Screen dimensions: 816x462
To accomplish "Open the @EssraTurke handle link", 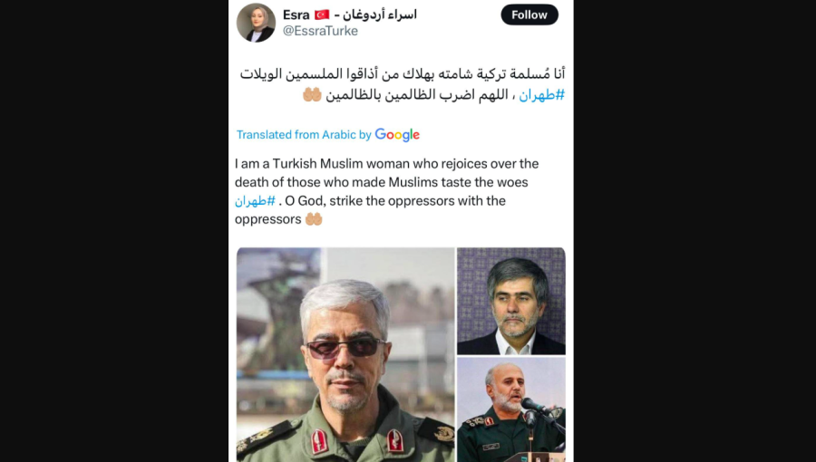I will tap(320, 31).
